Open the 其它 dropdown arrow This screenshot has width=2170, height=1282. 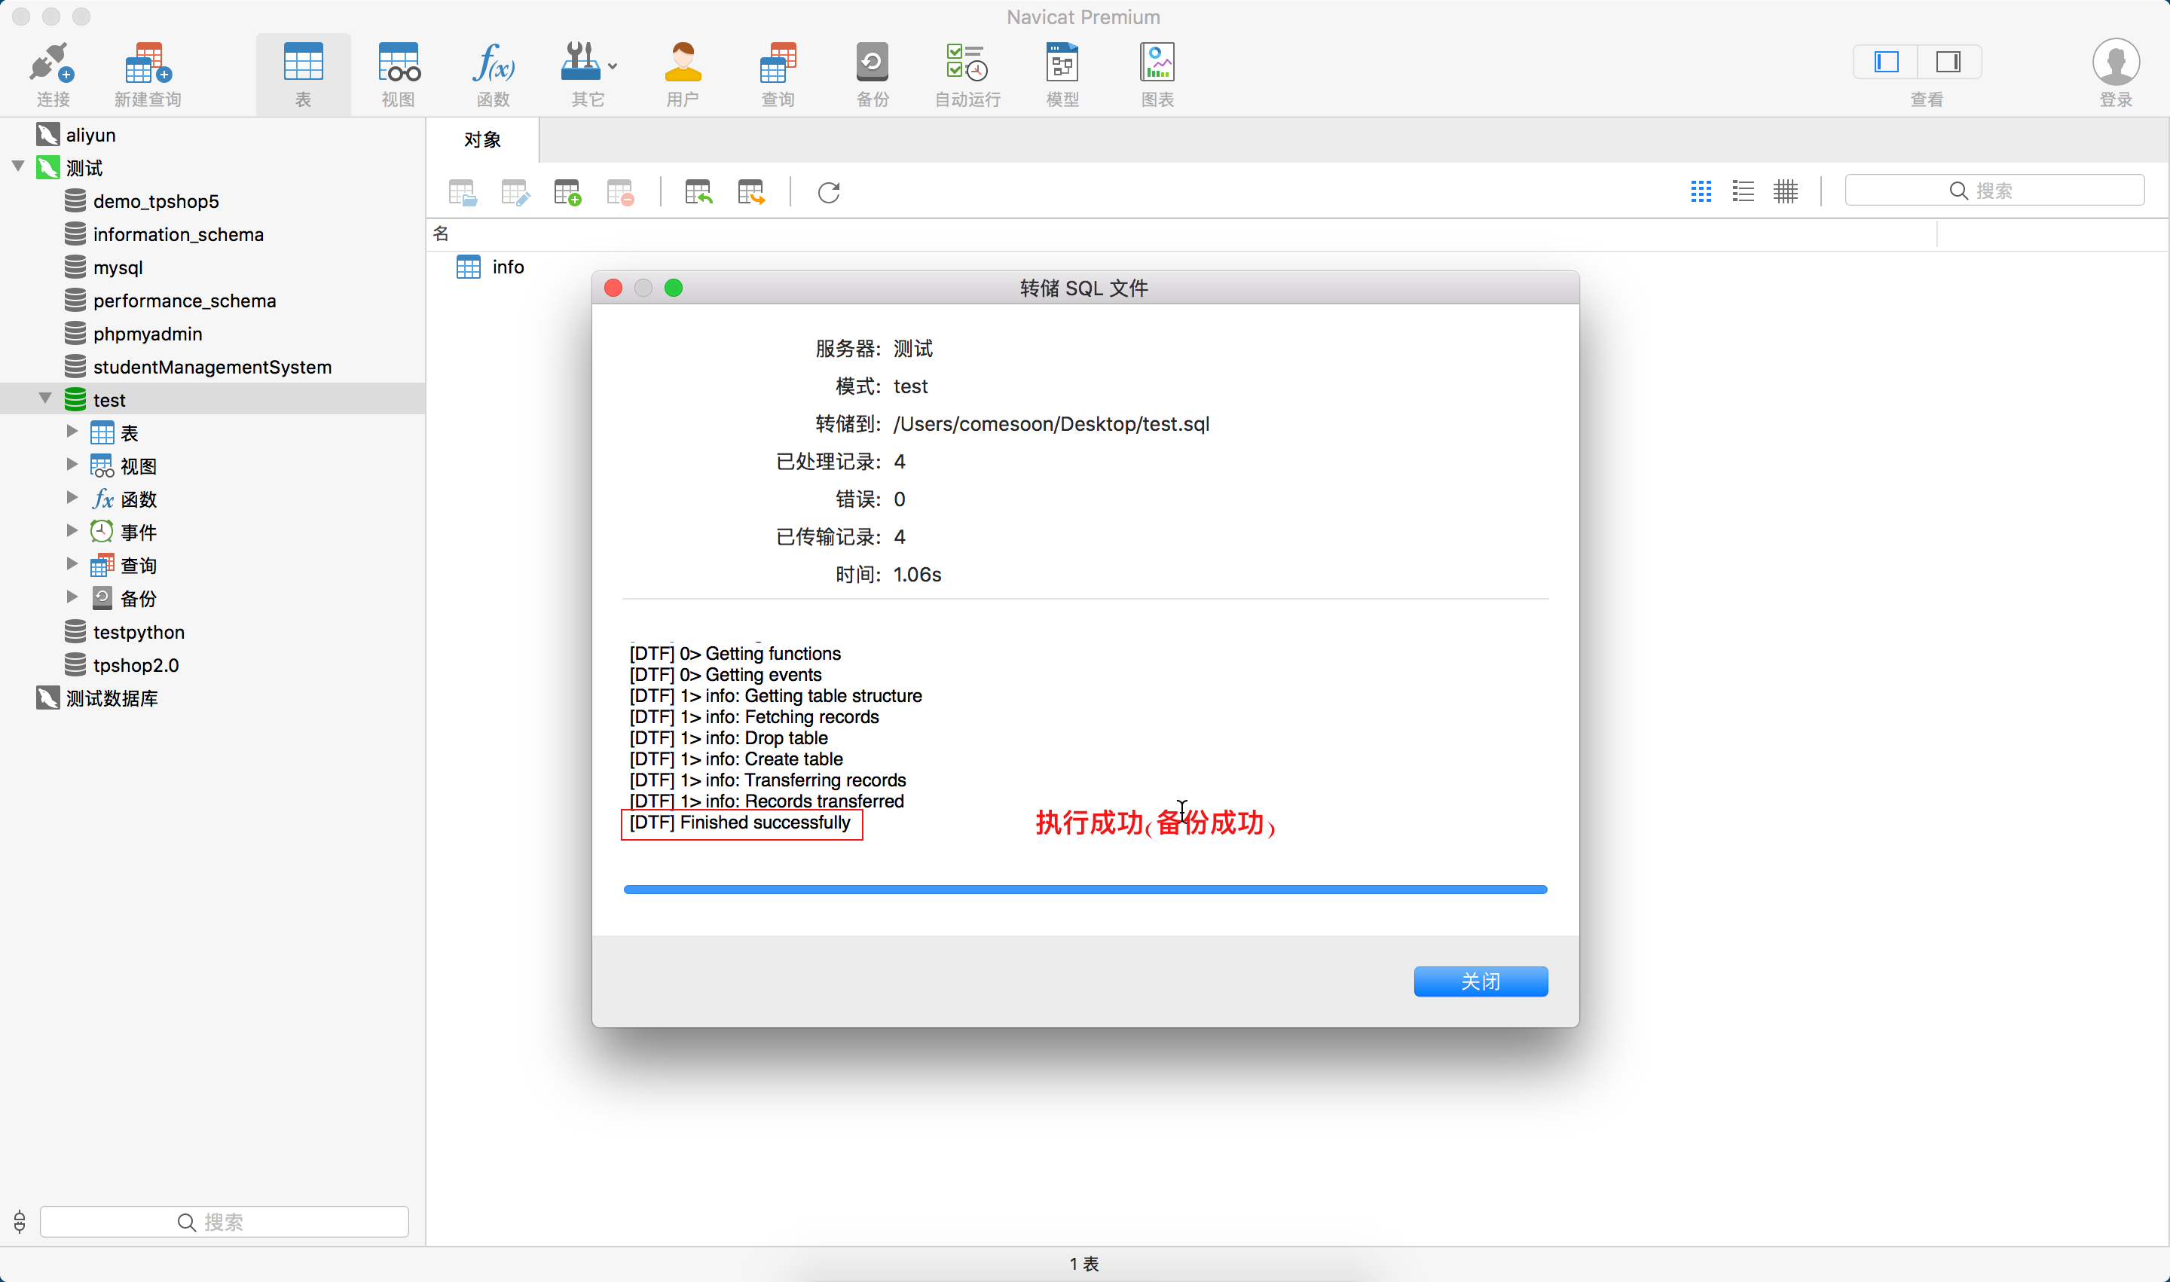613,66
